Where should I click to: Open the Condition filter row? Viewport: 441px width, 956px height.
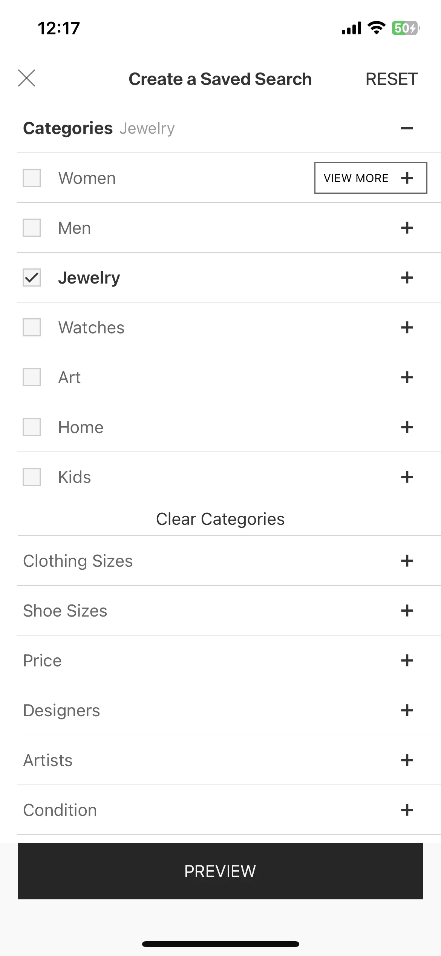(229, 810)
